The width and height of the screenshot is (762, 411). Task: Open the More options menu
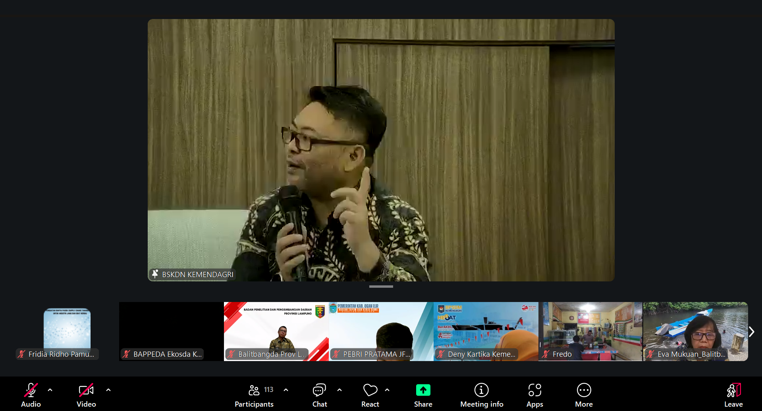pyautogui.click(x=583, y=395)
